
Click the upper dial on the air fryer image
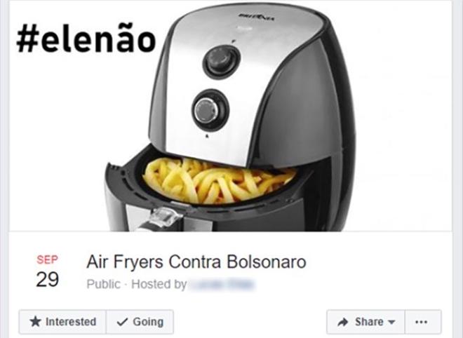(x=222, y=62)
